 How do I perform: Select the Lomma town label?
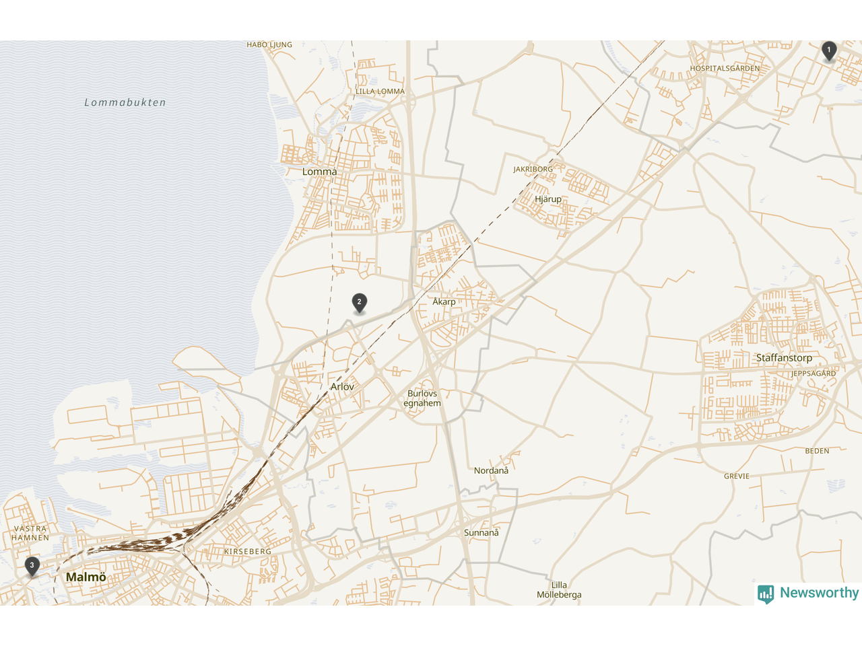pos(320,172)
